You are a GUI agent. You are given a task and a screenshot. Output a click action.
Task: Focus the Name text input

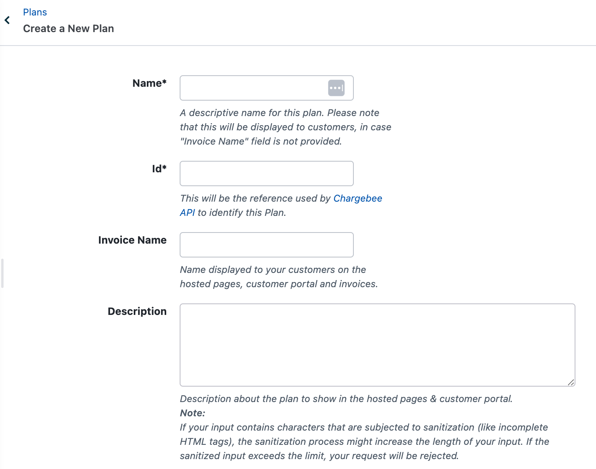pyautogui.click(x=253, y=88)
